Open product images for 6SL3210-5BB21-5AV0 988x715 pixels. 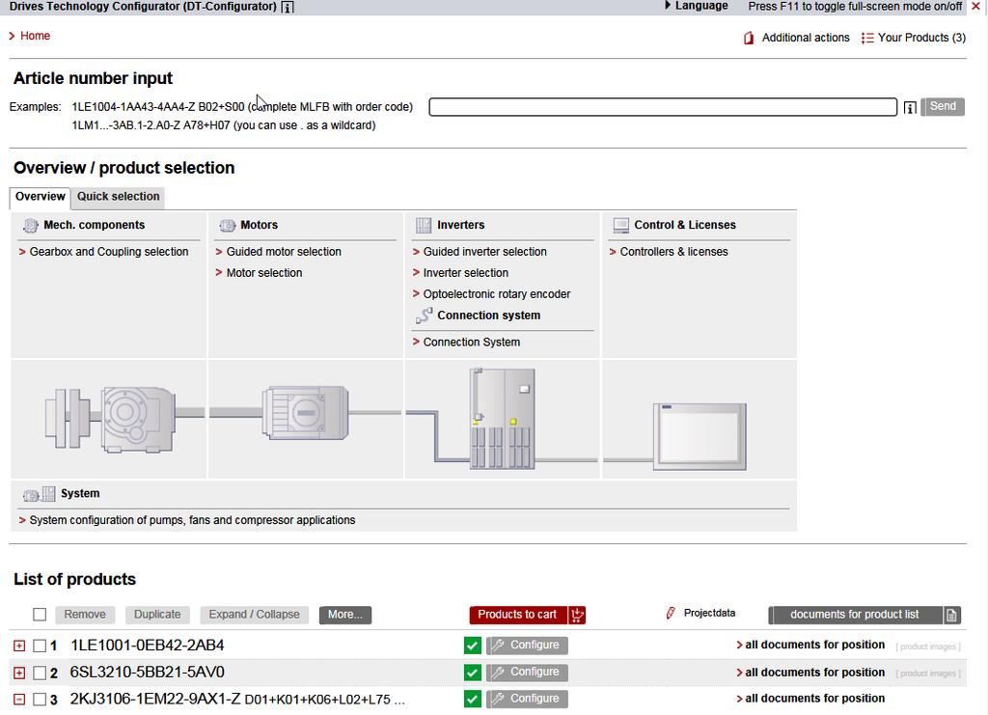tap(928, 674)
